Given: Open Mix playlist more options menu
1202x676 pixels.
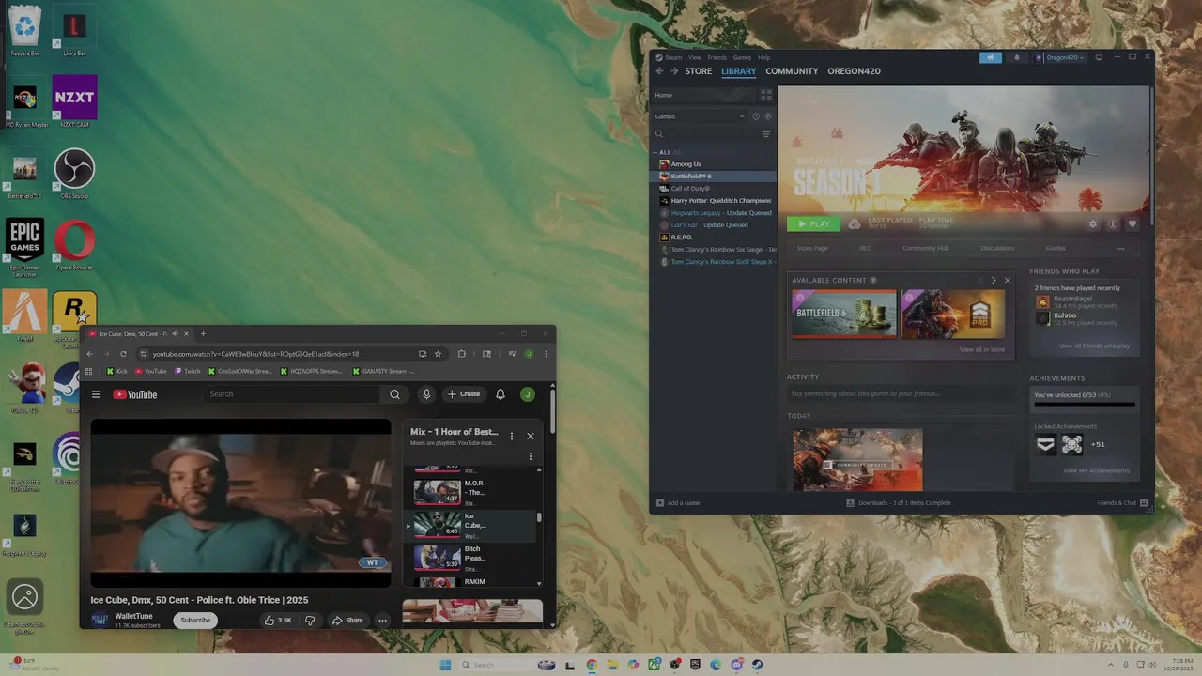Looking at the screenshot, I should (x=512, y=436).
